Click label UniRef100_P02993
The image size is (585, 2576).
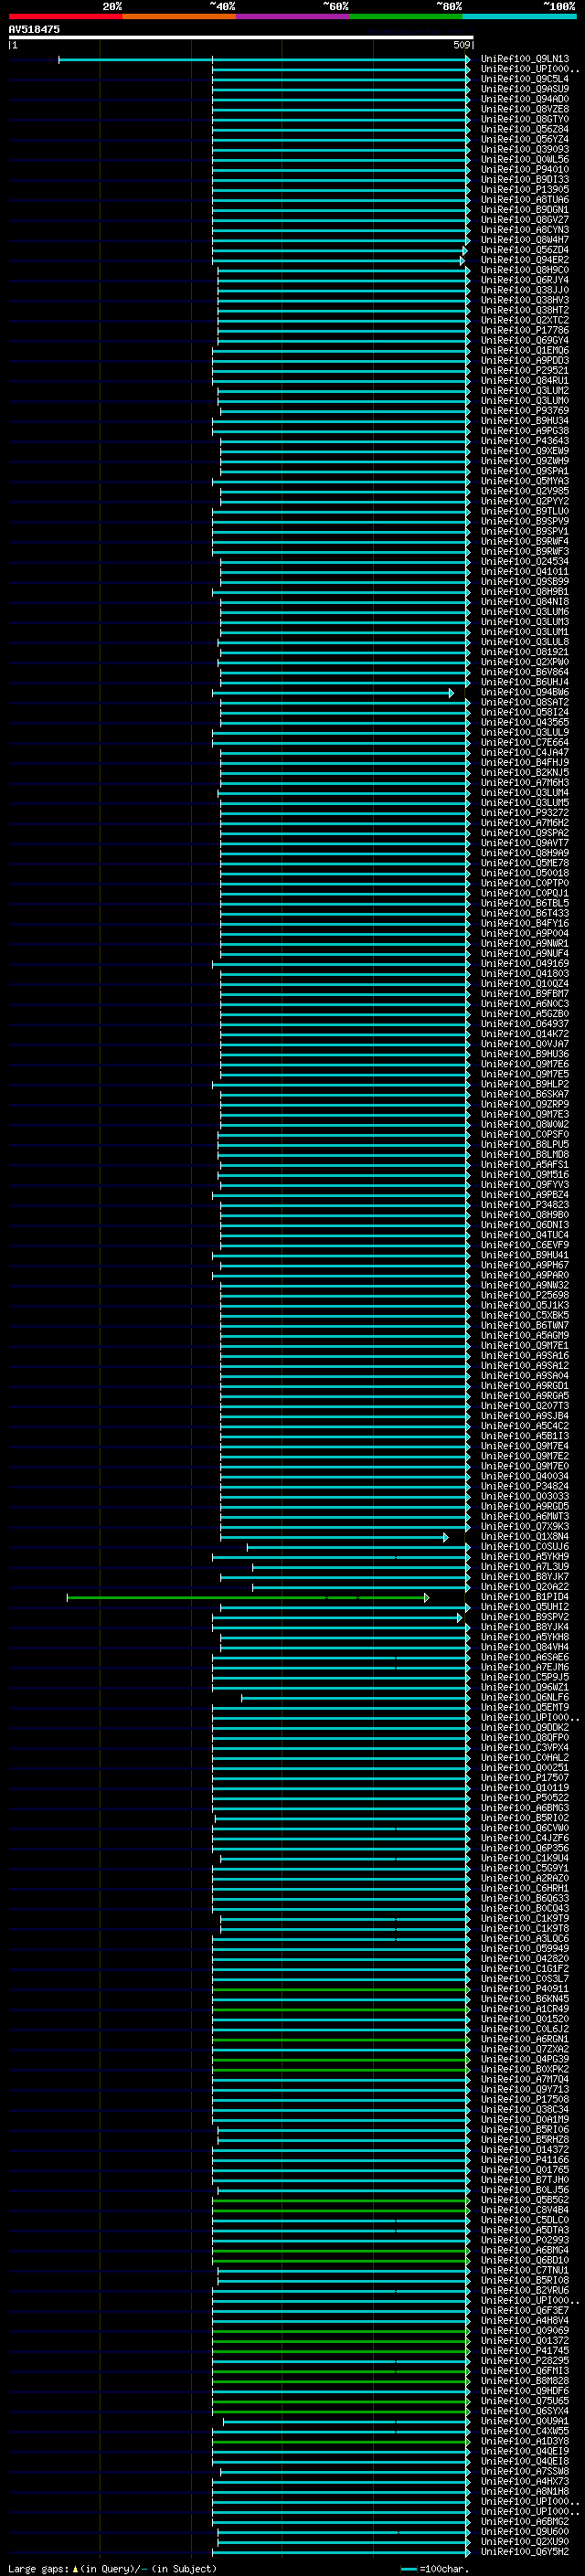pyautogui.click(x=525, y=2240)
